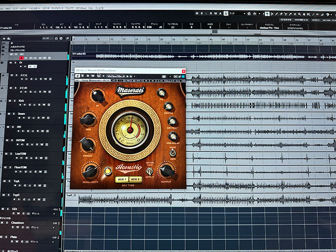Click the TopR_12 audio event
The image size is (336, 252).
tap(201, 200)
